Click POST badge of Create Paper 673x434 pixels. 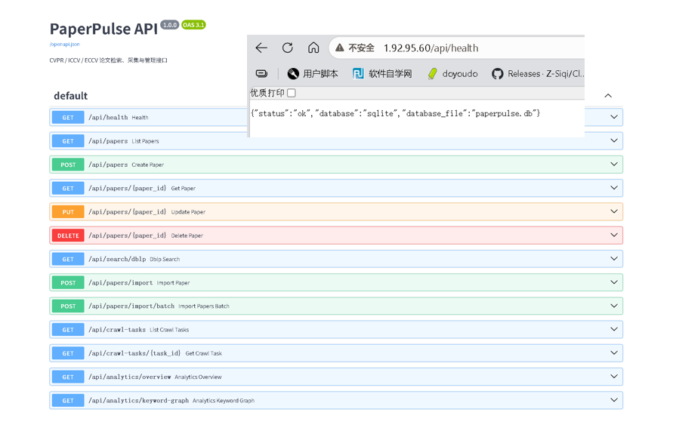click(x=68, y=165)
